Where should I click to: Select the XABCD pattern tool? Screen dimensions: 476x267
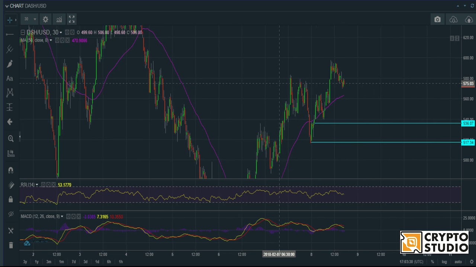pyautogui.click(x=10, y=93)
